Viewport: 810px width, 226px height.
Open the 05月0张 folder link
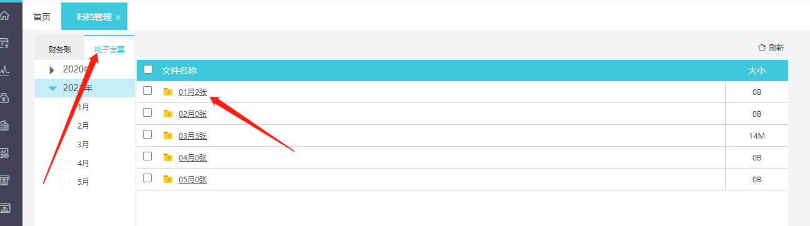(192, 180)
